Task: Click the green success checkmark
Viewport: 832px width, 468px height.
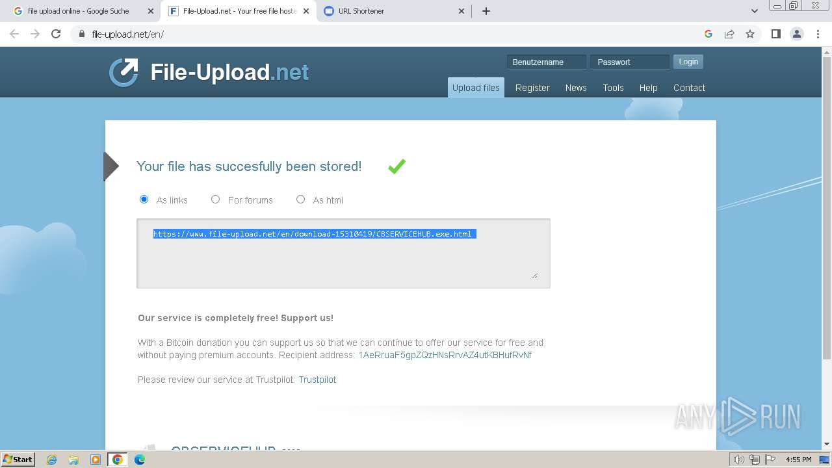Action: 396,166
